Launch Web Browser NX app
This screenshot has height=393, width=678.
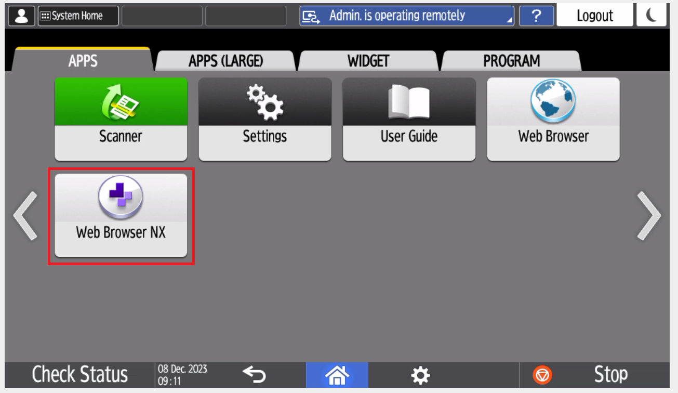coord(121,215)
